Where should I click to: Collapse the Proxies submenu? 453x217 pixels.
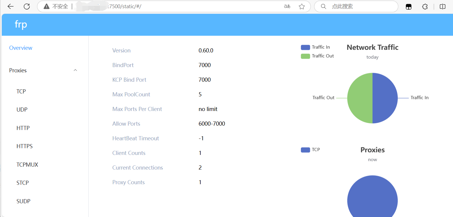[x=45, y=70]
